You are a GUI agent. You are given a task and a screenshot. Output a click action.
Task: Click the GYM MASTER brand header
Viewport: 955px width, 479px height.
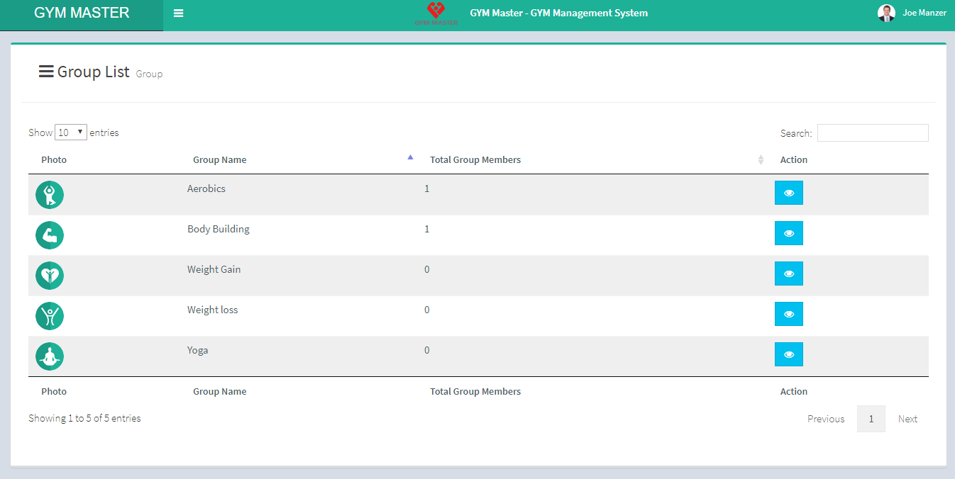point(82,13)
